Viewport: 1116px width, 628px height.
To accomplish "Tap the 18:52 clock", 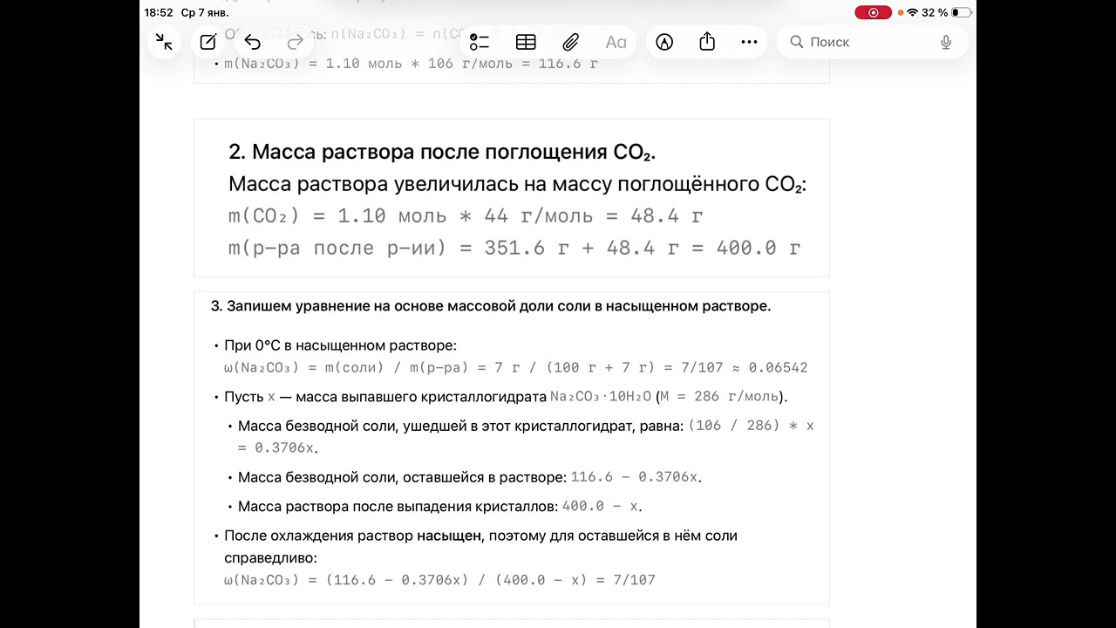I will click(159, 12).
